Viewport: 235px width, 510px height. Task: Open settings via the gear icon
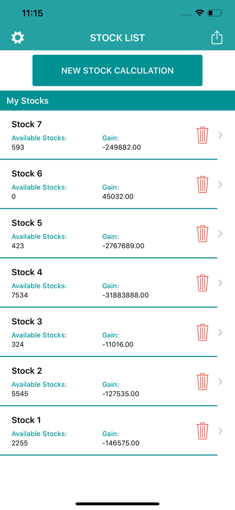pos(18,38)
